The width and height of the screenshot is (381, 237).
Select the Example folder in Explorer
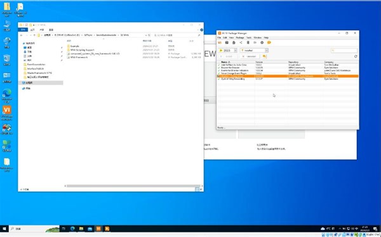pos(74,46)
